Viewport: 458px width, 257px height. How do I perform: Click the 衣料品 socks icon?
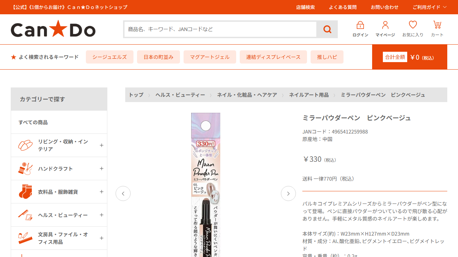click(x=25, y=192)
